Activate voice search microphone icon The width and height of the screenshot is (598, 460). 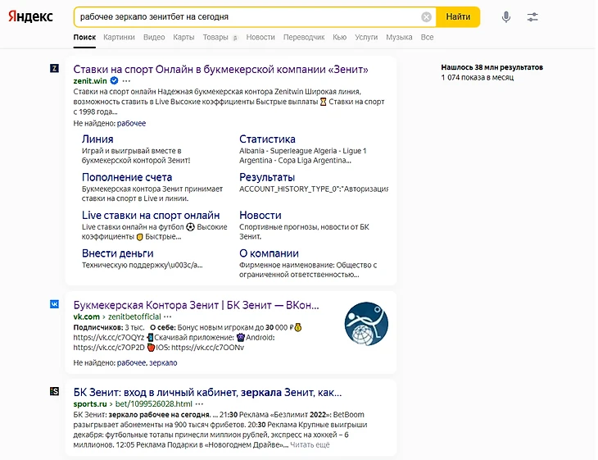click(x=506, y=16)
